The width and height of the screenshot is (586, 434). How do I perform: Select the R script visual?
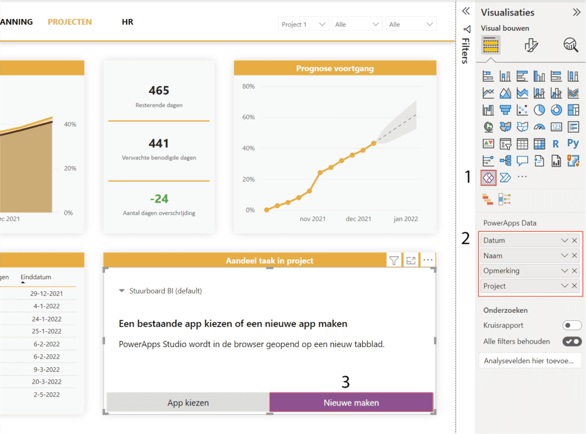(x=556, y=143)
